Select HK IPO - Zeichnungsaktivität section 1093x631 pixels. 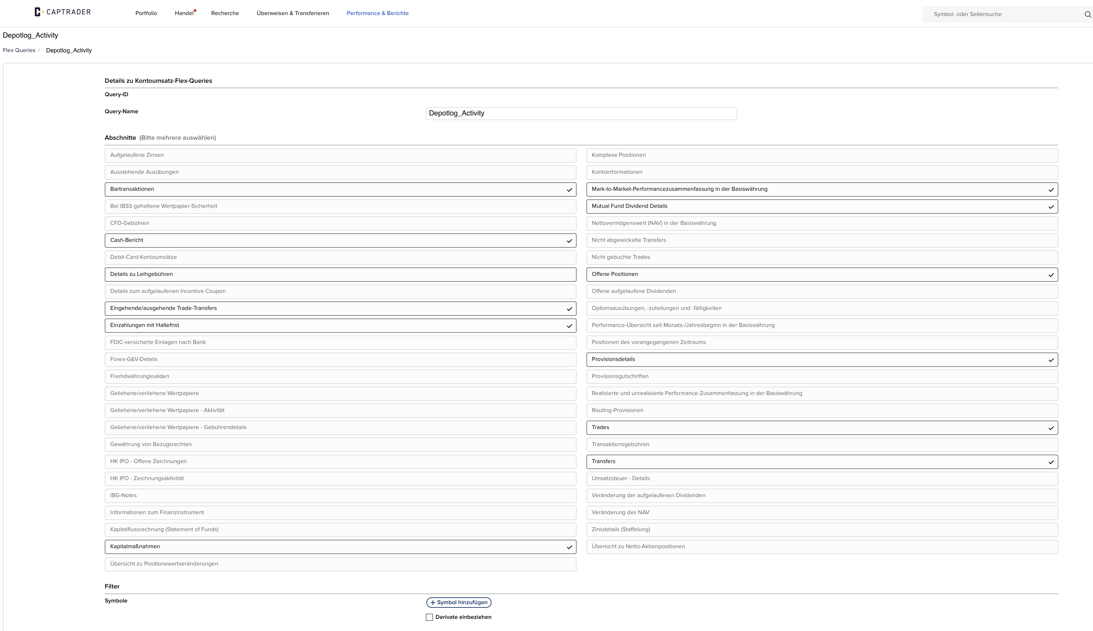point(340,478)
